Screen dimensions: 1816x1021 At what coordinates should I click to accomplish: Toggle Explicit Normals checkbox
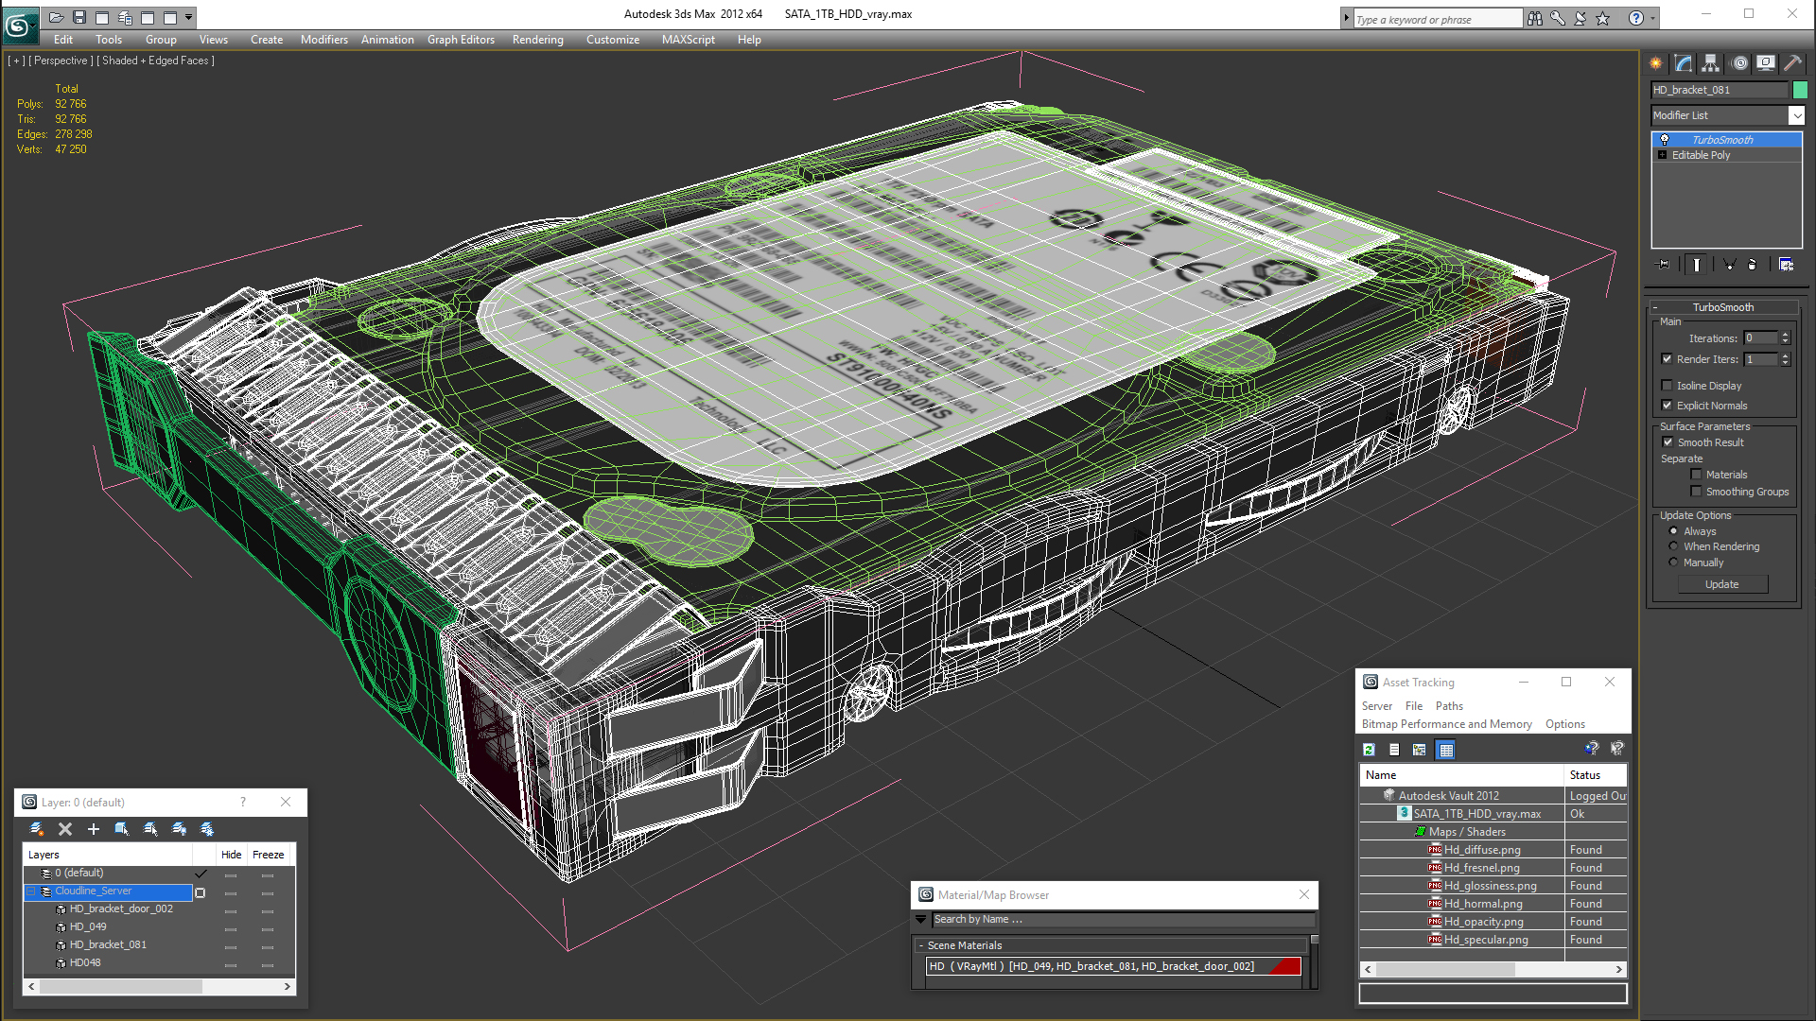tap(1667, 406)
